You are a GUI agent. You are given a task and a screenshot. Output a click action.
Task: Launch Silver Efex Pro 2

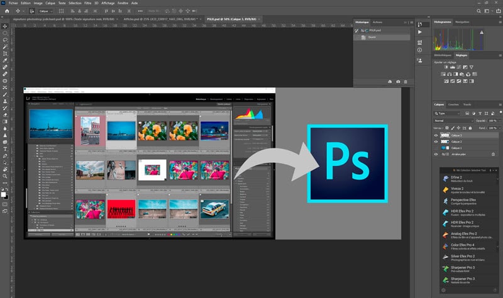tap(469, 258)
